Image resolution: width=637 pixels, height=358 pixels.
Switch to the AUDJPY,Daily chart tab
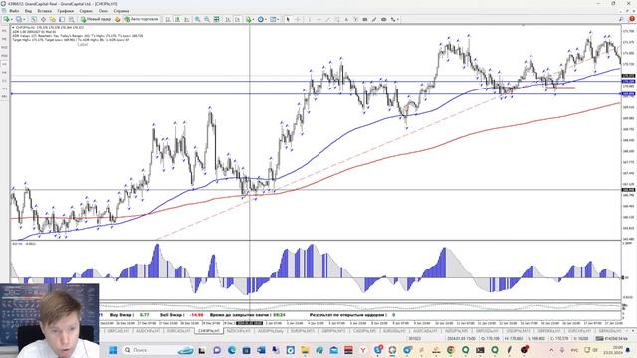pos(270,331)
